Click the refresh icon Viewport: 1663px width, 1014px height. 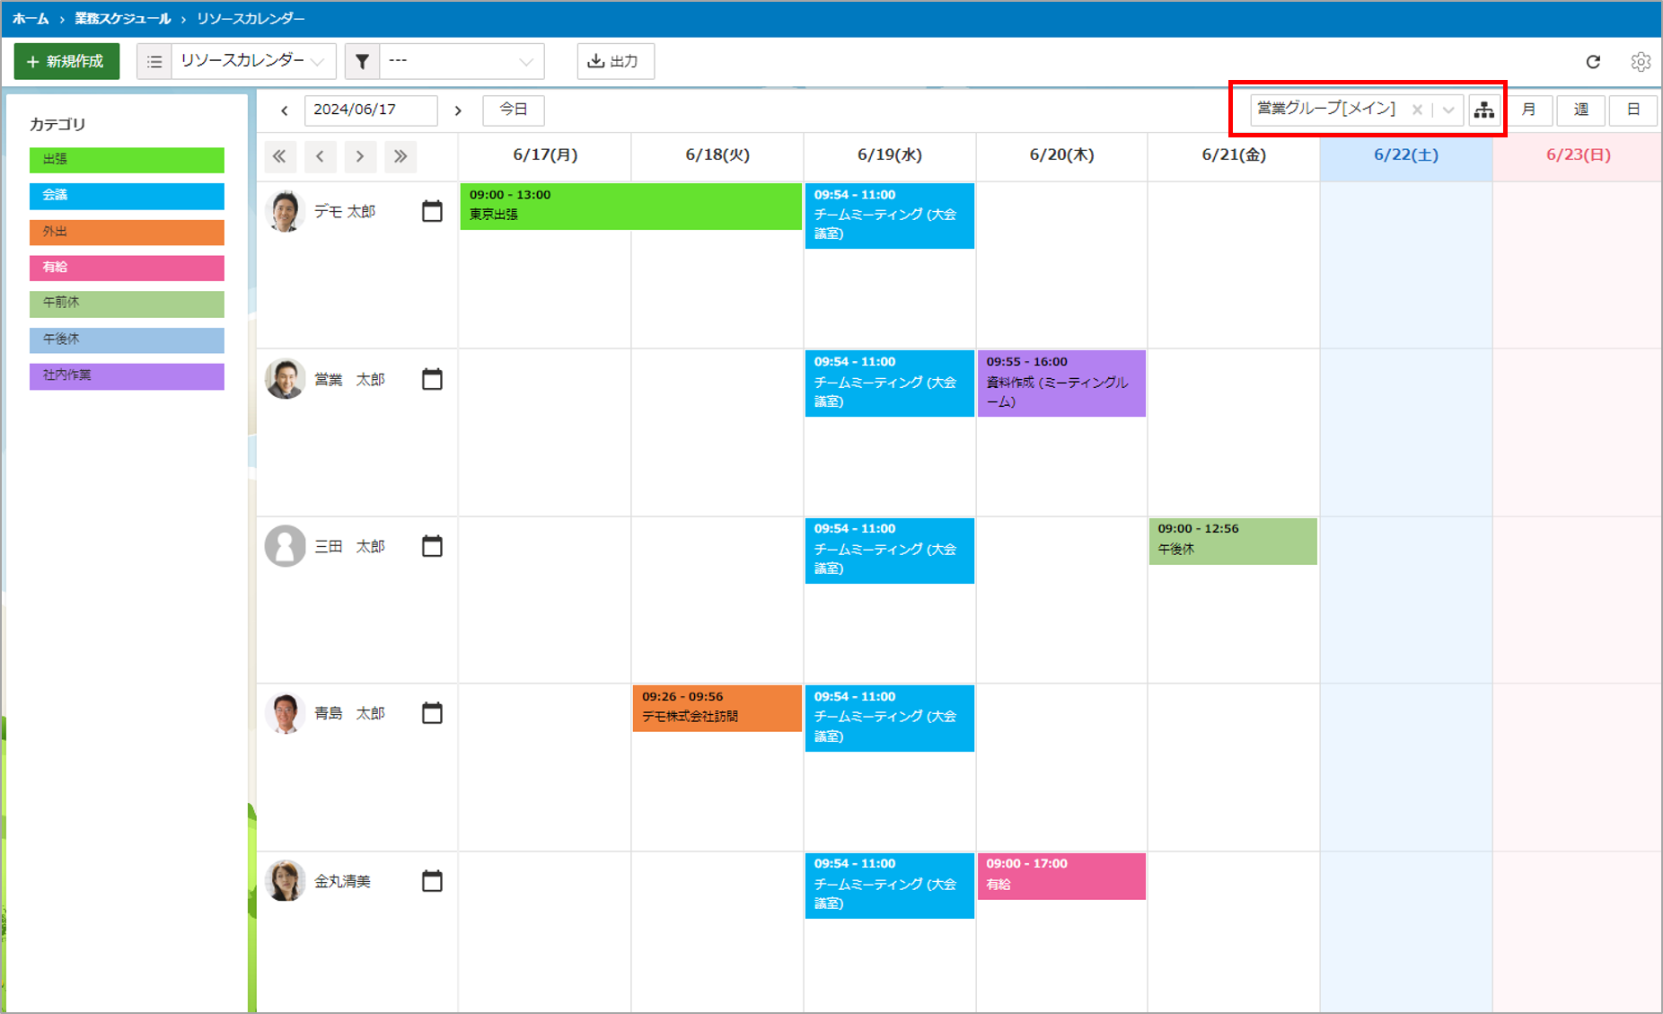[x=1593, y=62]
